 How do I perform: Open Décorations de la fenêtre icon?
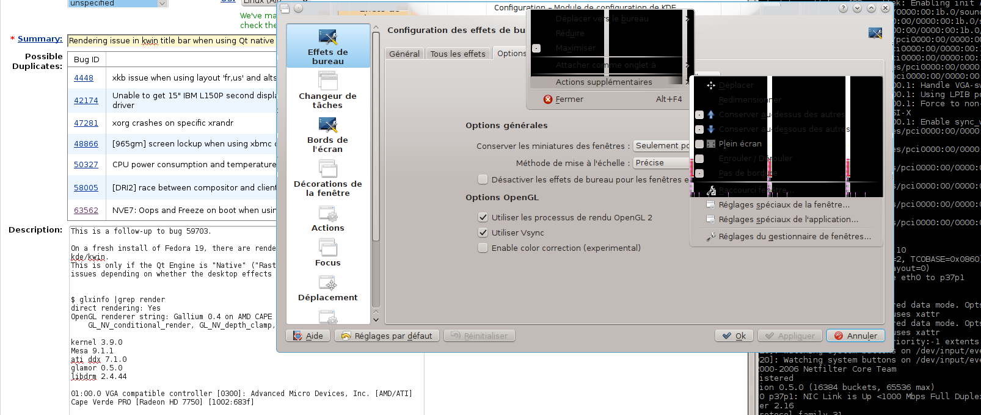tap(328, 169)
